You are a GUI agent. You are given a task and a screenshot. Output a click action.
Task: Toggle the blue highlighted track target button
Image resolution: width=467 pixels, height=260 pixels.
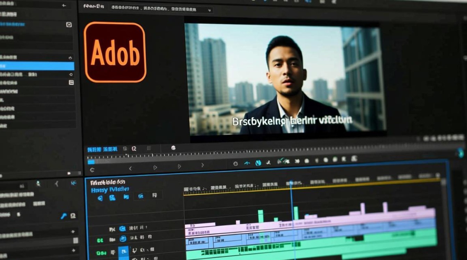tap(123, 252)
